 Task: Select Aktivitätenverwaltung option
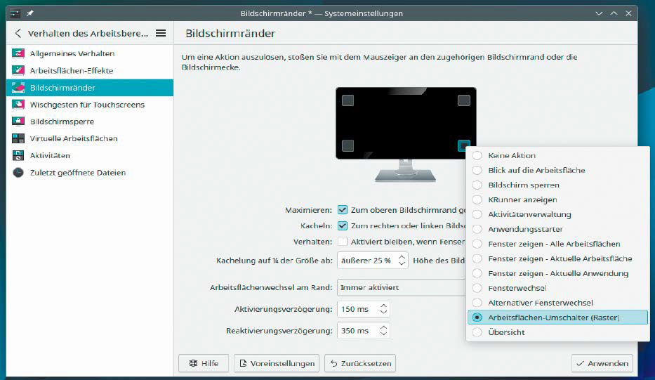coord(557,214)
